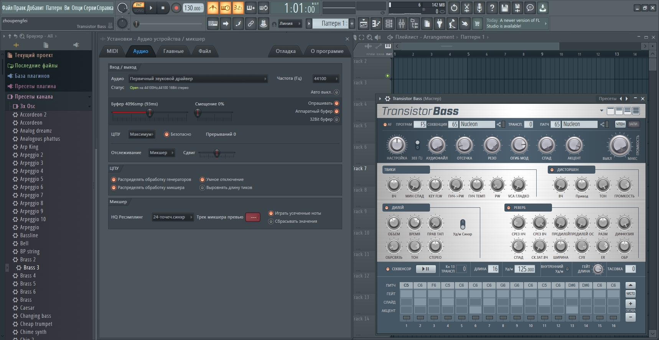The height and width of the screenshot is (340, 659).
Task: Toggle Выровнять длину тиков option
Action: [202, 187]
